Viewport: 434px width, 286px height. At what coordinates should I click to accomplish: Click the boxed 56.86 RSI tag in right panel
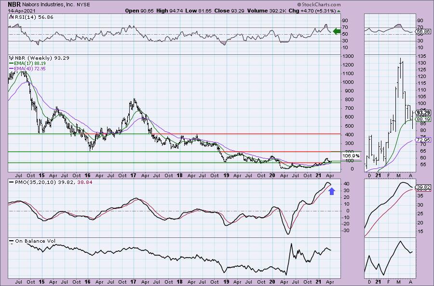point(423,32)
